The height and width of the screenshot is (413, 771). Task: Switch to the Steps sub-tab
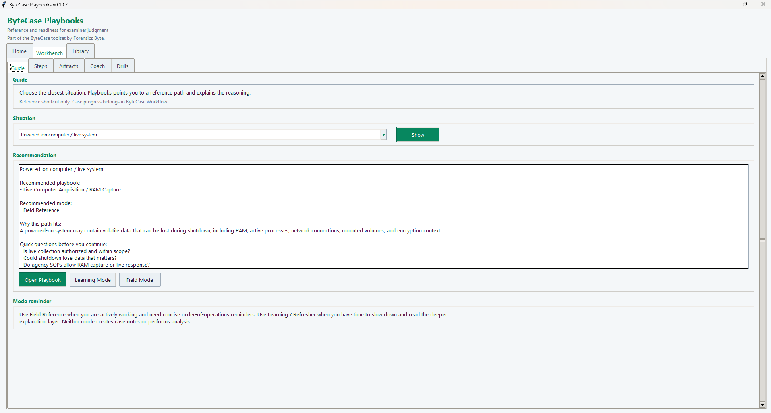pyautogui.click(x=41, y=66)
